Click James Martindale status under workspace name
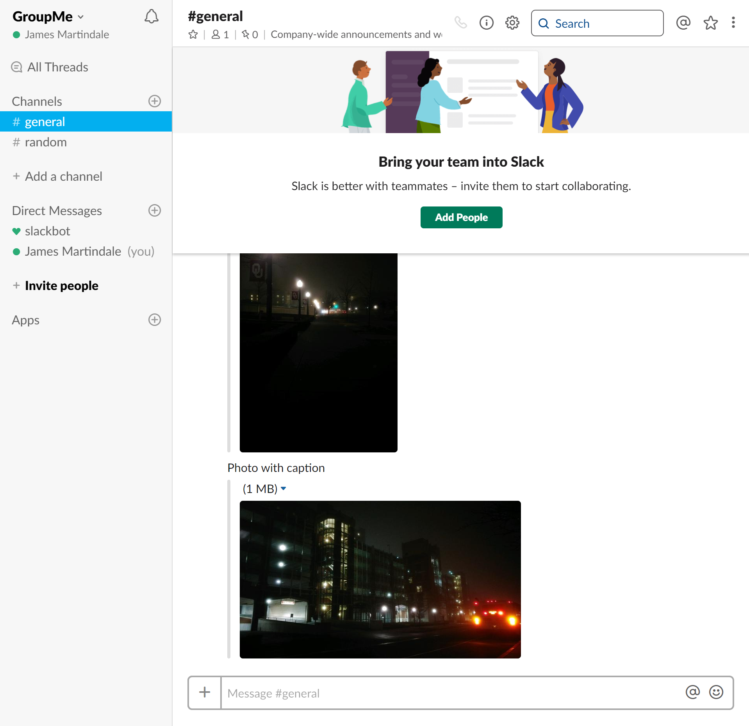 61,35
